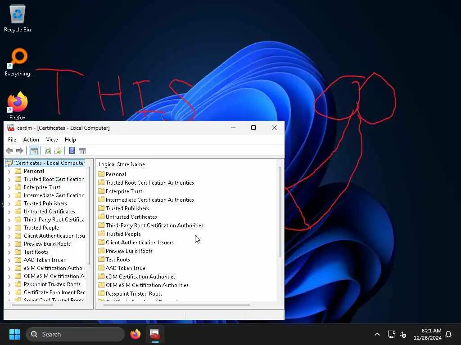Viewport: 461px width, 345px height.
Task: Select Preview Build Roots in tree
Action: point(47,244)
